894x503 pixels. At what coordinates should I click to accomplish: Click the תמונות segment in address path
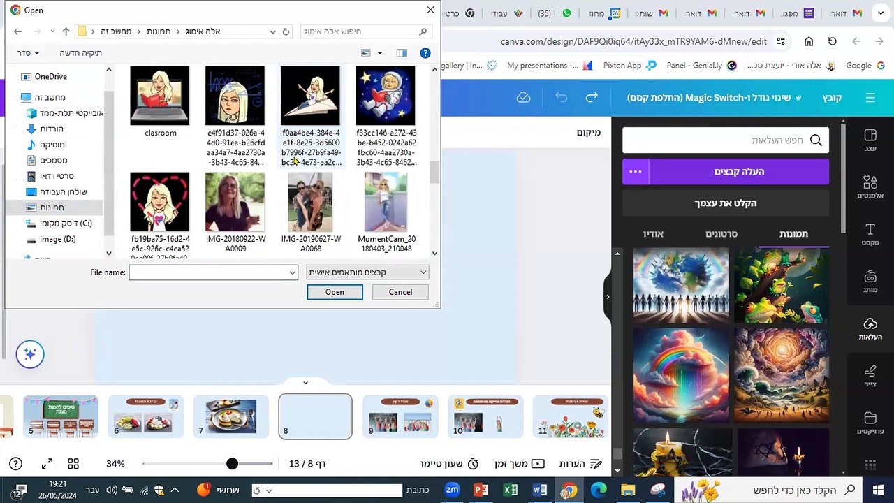(x=159, y=31)
